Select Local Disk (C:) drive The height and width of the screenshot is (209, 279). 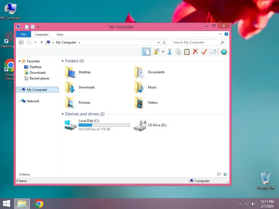click(97, 125)
